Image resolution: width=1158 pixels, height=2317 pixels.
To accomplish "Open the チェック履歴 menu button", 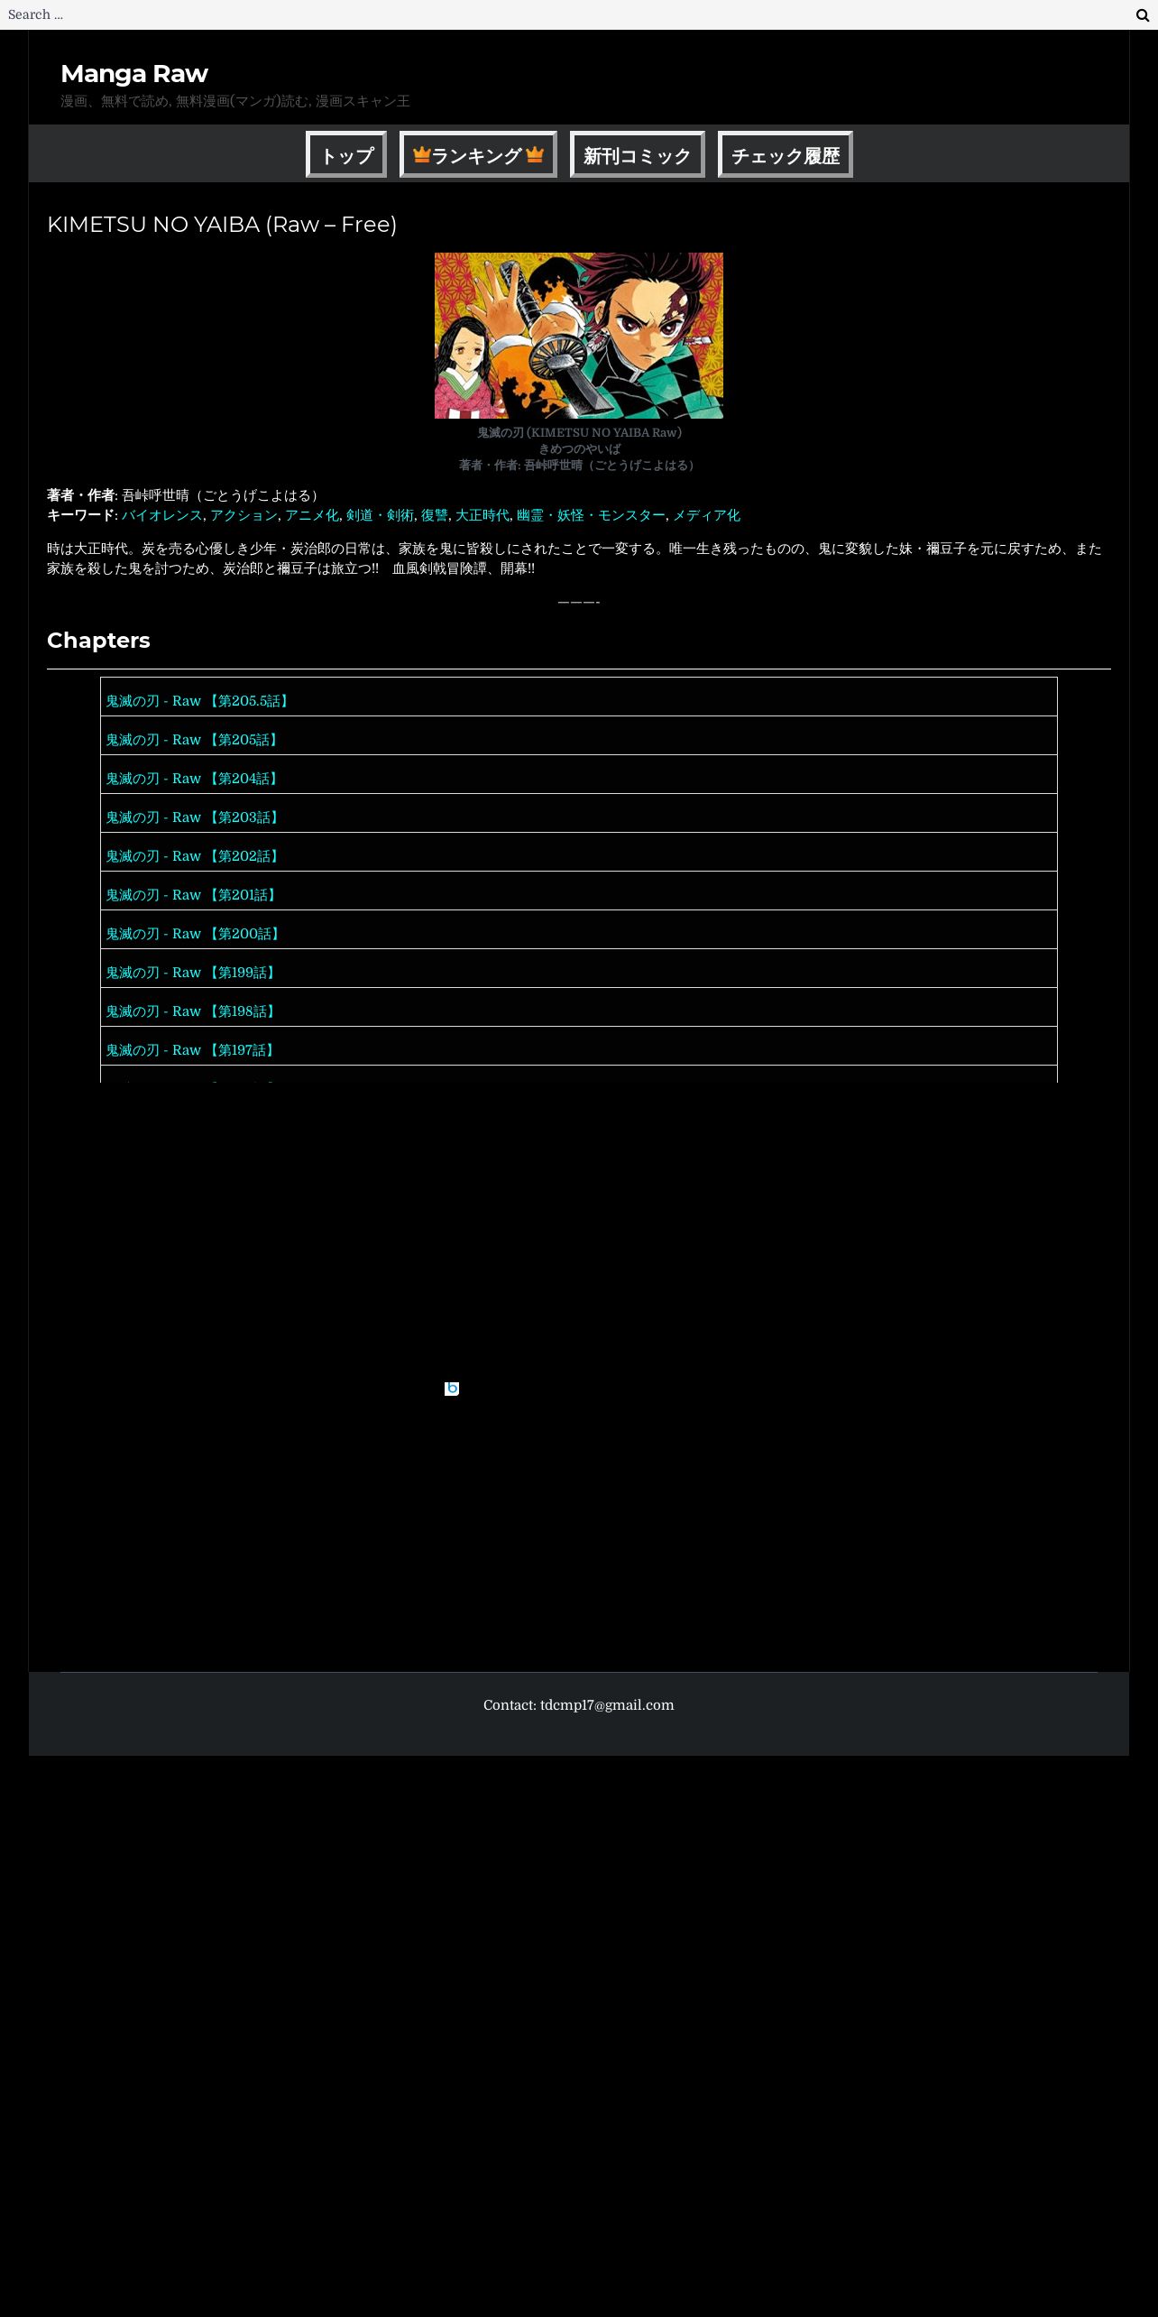I will tap(786, 154).
